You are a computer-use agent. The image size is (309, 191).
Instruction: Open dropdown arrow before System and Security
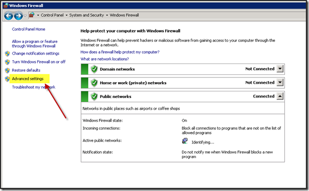click(67, 15)
